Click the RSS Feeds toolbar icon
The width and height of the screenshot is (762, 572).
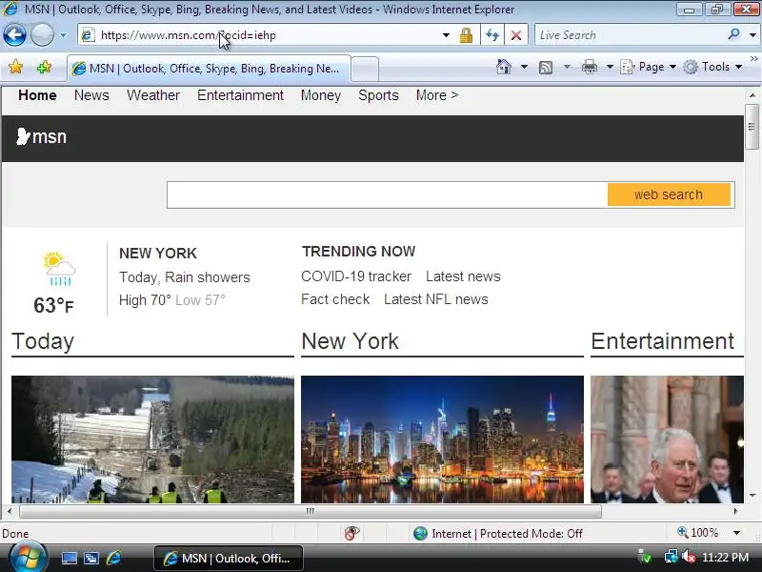pyautogui.click(x=546, y=67)
